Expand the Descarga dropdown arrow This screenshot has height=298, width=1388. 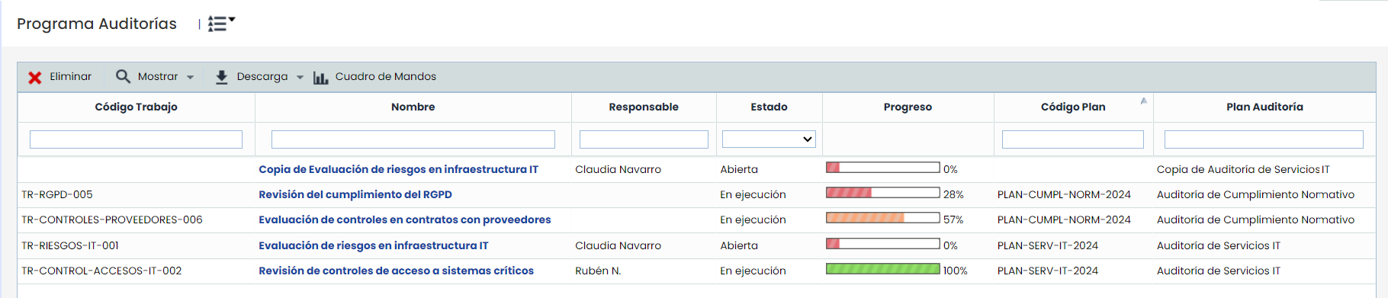300,77
